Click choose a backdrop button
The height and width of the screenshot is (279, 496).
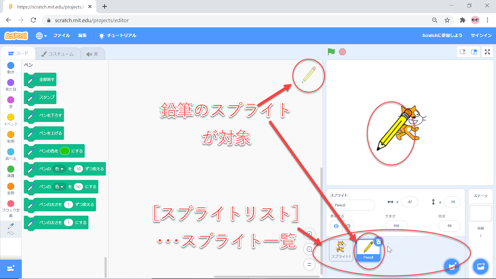pos(480,266)
